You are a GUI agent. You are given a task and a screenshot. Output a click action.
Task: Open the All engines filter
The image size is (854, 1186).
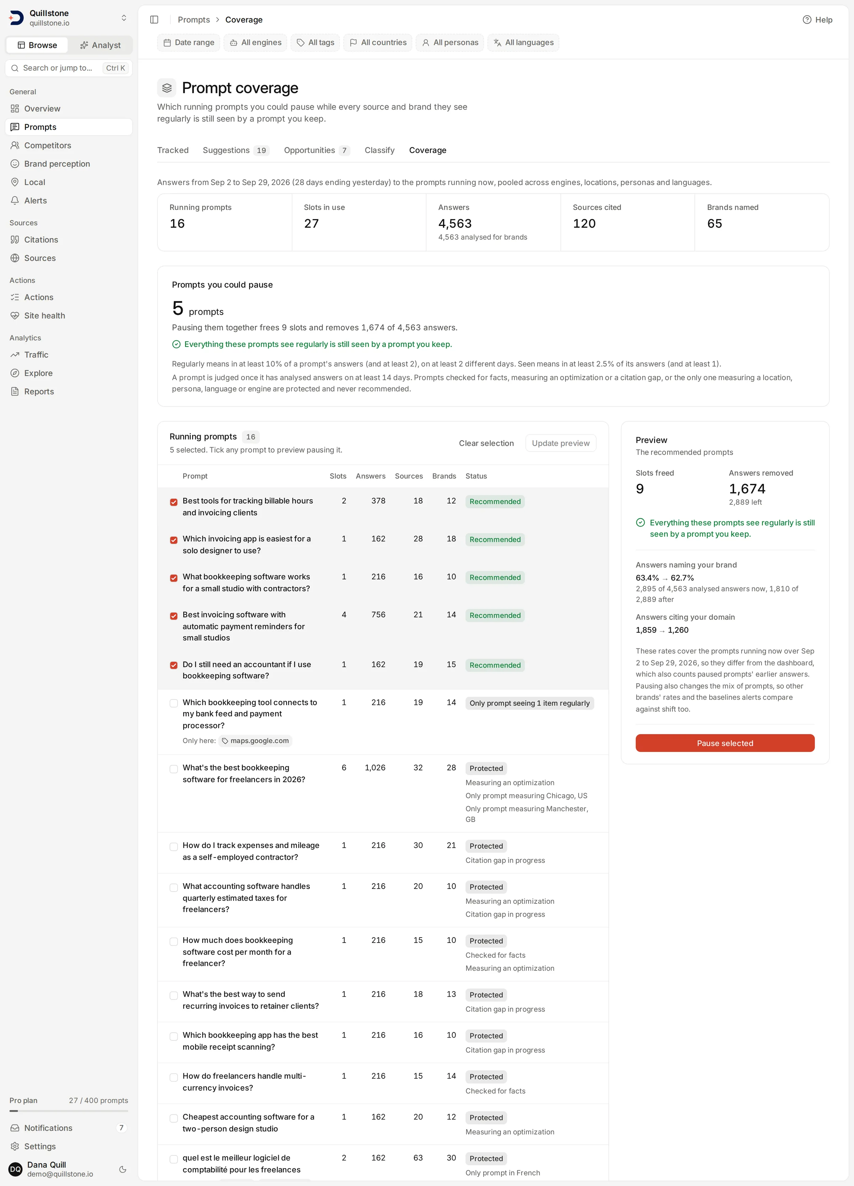[x=255, y=42]
